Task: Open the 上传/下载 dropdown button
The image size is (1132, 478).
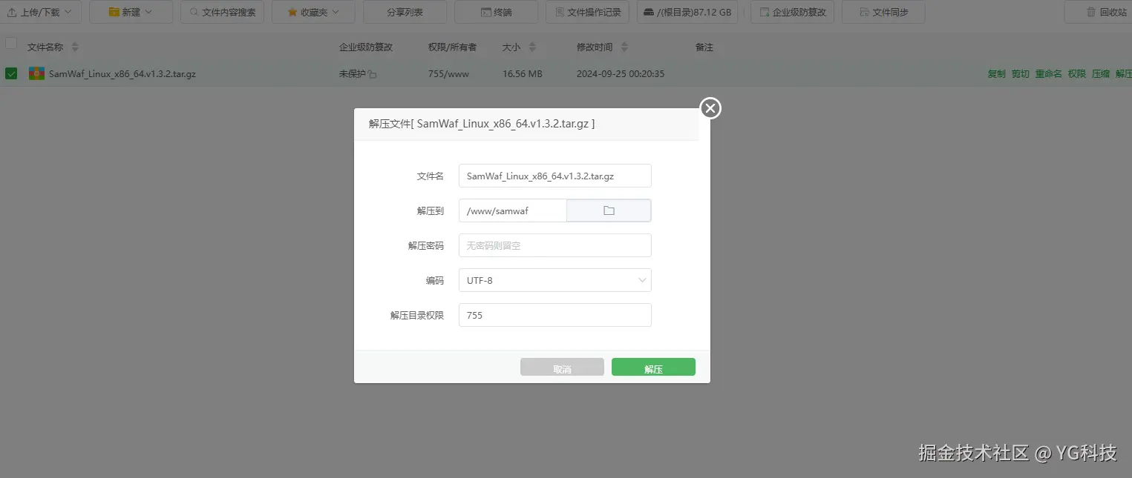Action: coord(41,12)
